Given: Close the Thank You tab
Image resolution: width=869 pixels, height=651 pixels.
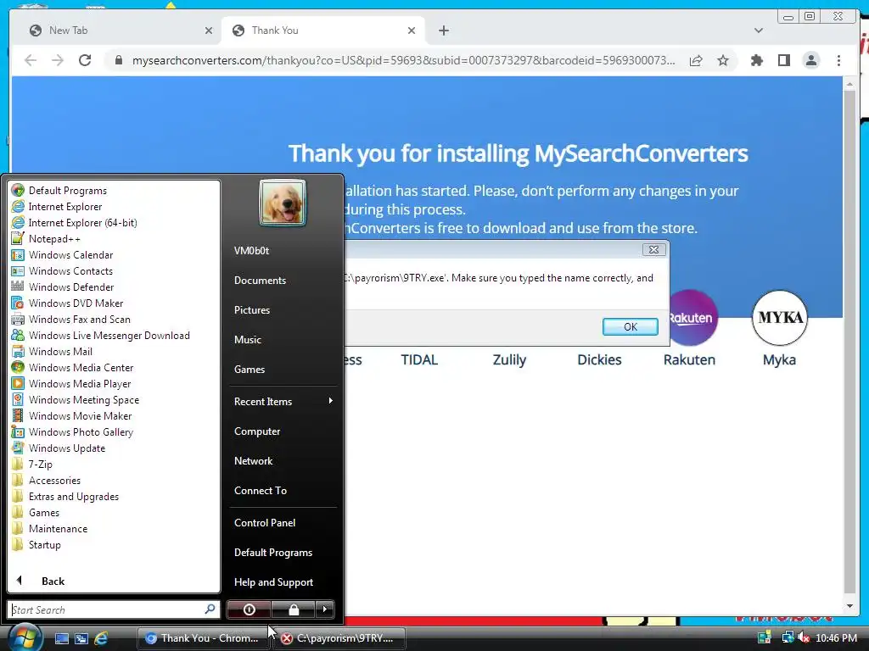Looking at the screenshot, I should tap(412, 31).
